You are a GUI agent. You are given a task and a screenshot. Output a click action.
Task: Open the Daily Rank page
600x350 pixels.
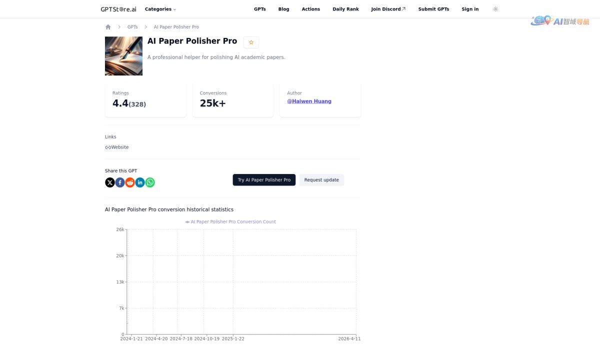(x=345, y=8)
